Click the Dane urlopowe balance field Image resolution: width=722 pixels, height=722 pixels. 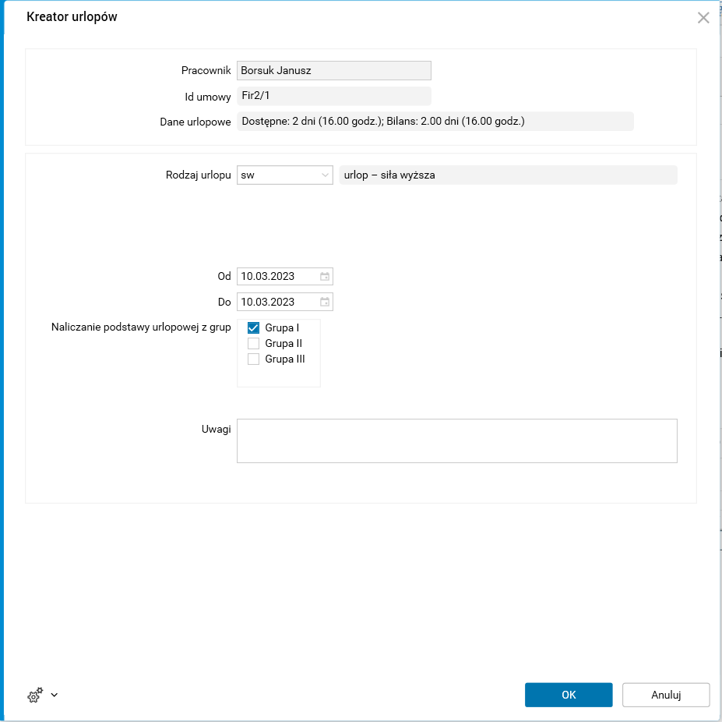pyautogui.click(x=435, y=122)
